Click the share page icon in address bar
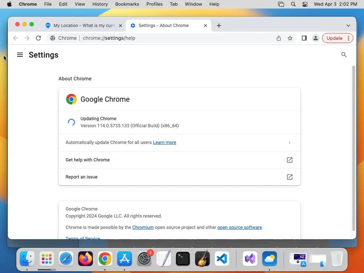Viewport: 364px width, 273px height. point(279,38)
